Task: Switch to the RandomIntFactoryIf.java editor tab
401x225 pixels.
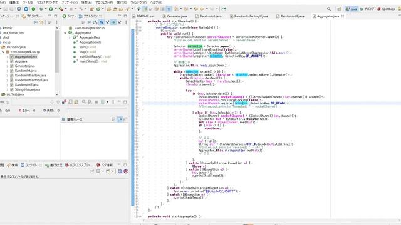Action: tap(249, 16)
